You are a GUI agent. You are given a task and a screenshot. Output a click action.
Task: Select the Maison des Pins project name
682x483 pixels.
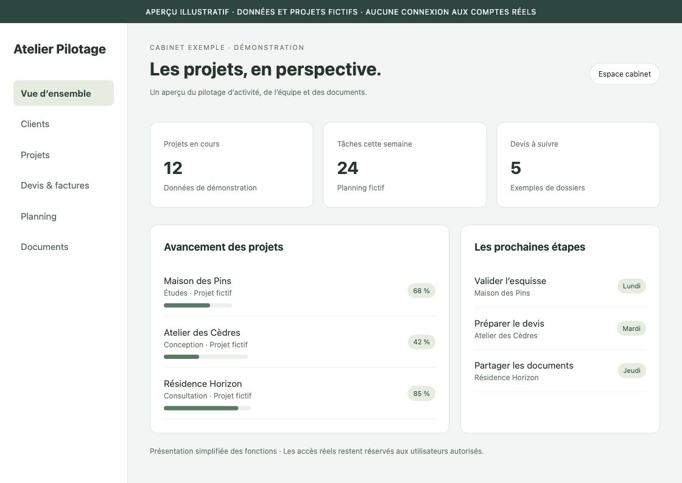tap(197, 281)
